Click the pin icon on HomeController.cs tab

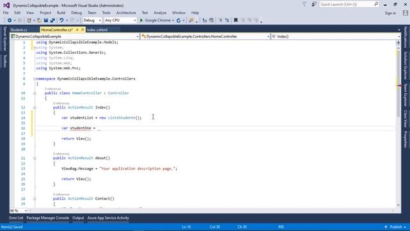[77, 30]
